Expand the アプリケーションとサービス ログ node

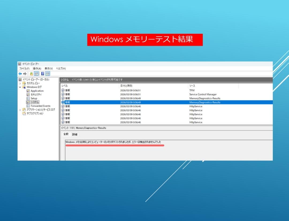(20, 110)
